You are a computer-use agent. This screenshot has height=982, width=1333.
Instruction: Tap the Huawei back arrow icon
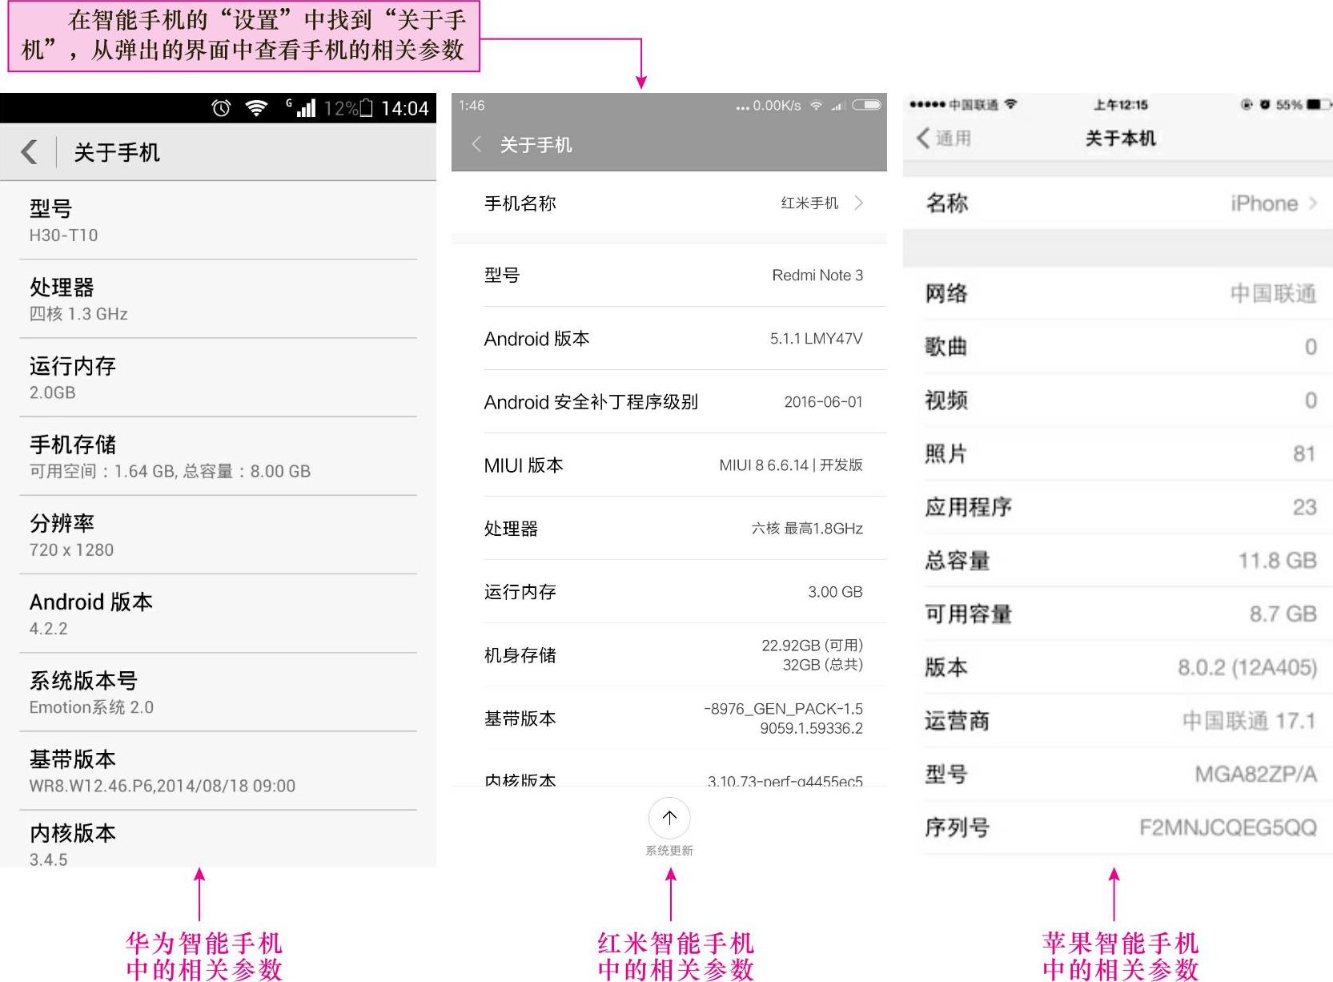pos(30,151)
